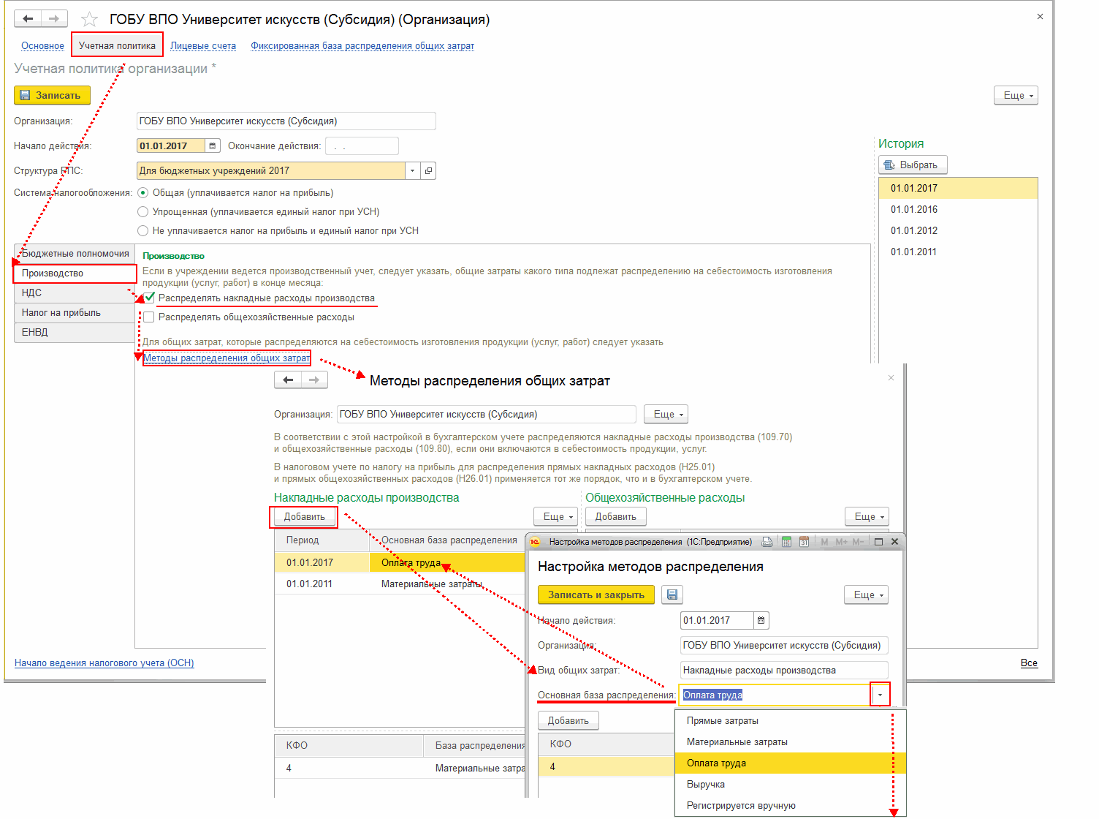This screenshot has height=819, width=1099.
Task: Expand the Структура КПС dropdown arrow
Action: point(413,171)
